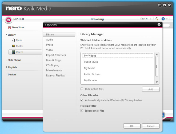Click the Sign In link
Viewport: 176px width, 134px height.
click(144, 19)
